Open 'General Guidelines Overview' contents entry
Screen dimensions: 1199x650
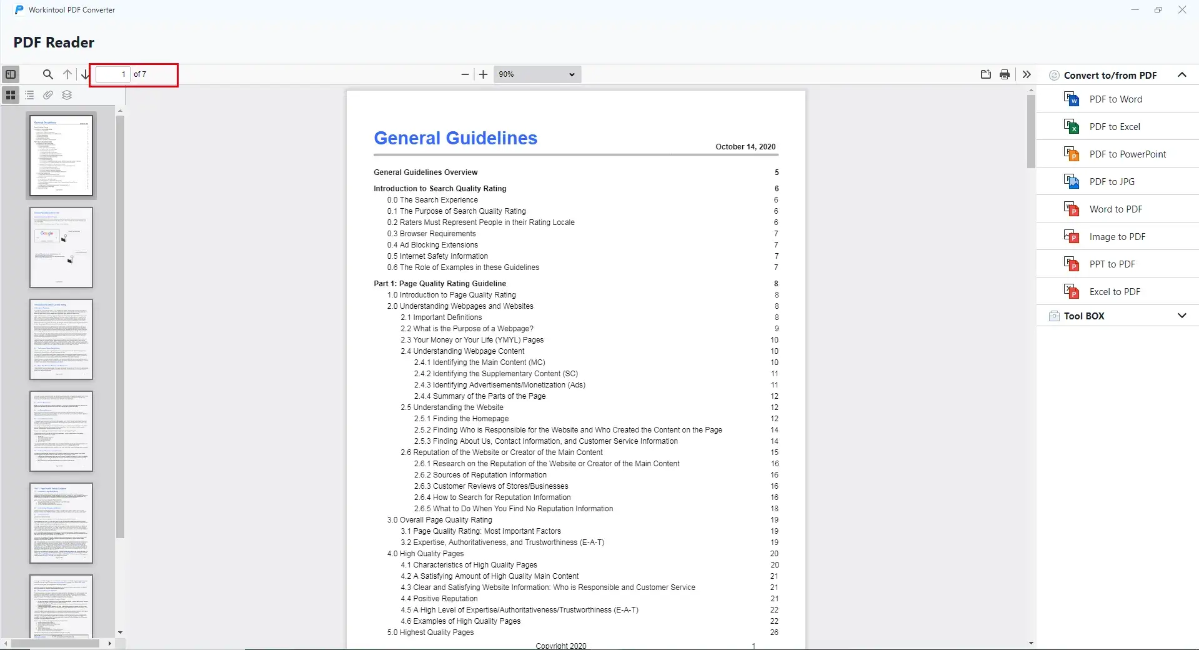(x=425, y=172)
